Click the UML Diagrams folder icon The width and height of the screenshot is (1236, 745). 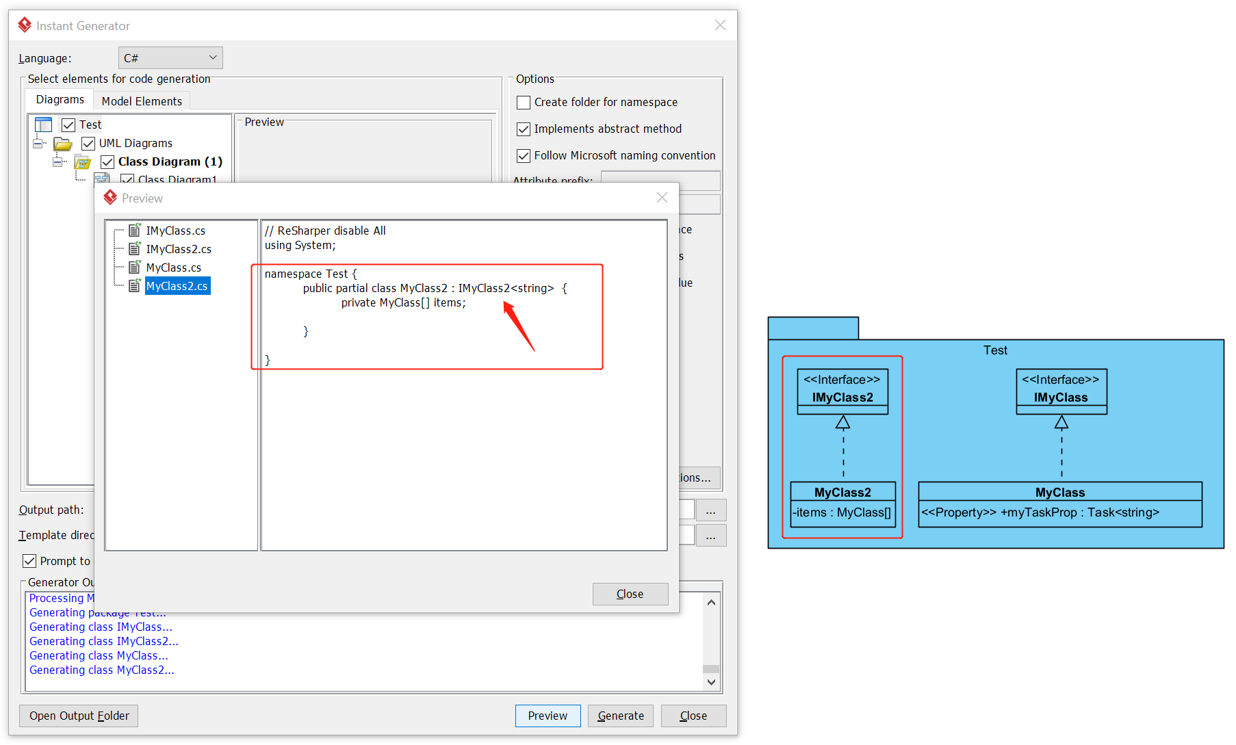point(63,143)
